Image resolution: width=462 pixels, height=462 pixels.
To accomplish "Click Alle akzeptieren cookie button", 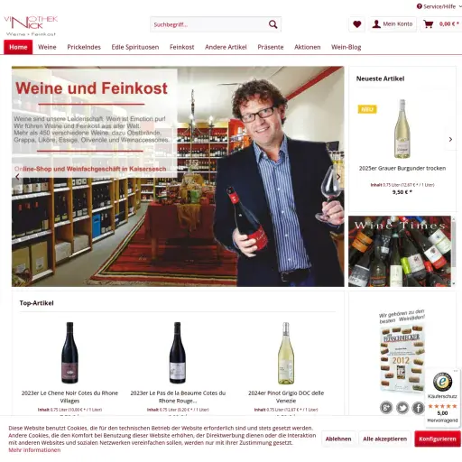I will pos(384,439).
